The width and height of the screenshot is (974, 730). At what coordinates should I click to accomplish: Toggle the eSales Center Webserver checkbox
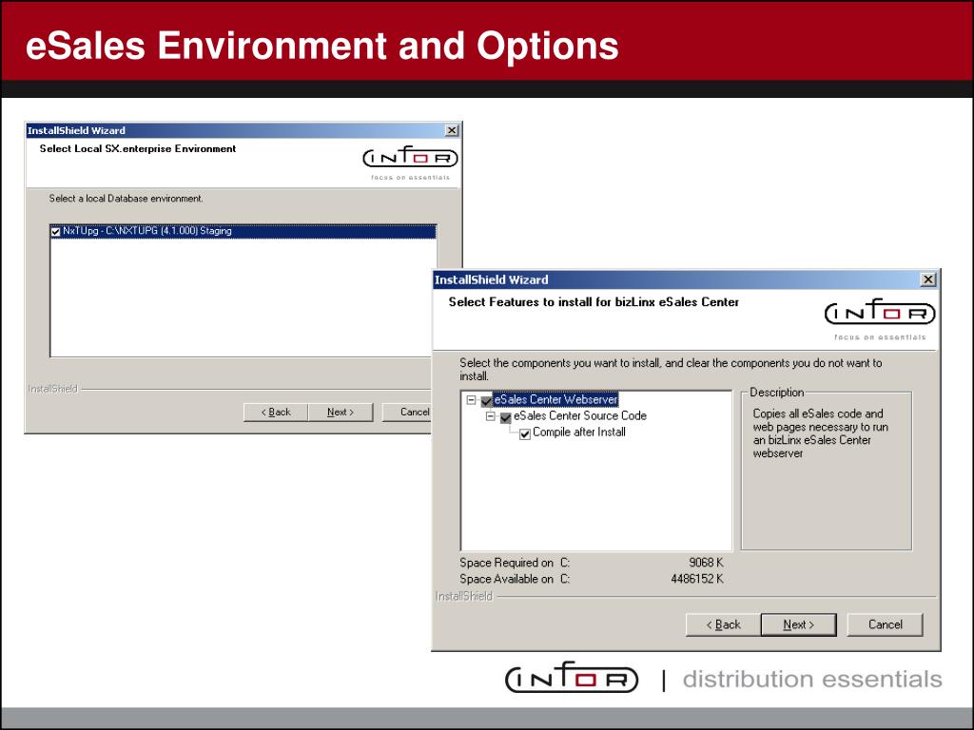coord(486,402)
